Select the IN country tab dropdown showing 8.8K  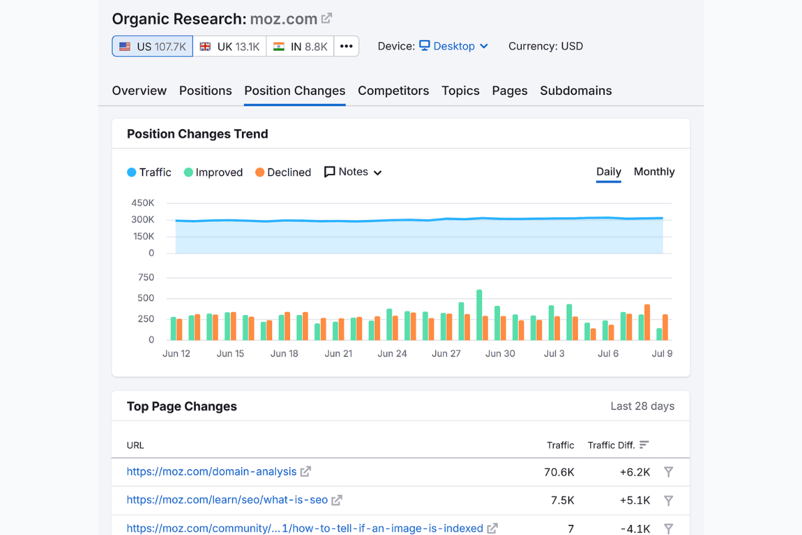coord(299,46)
